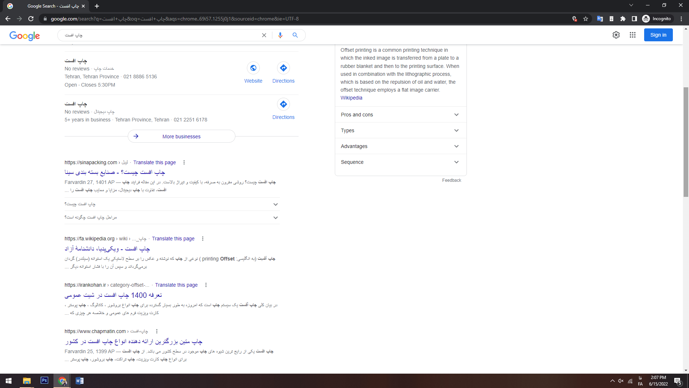Open the notification center icon

click(x=678, y=381)
